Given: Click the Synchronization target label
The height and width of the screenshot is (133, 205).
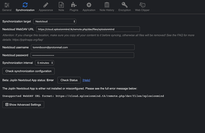Looking at the screenshot, I should [x=17, y=21].
